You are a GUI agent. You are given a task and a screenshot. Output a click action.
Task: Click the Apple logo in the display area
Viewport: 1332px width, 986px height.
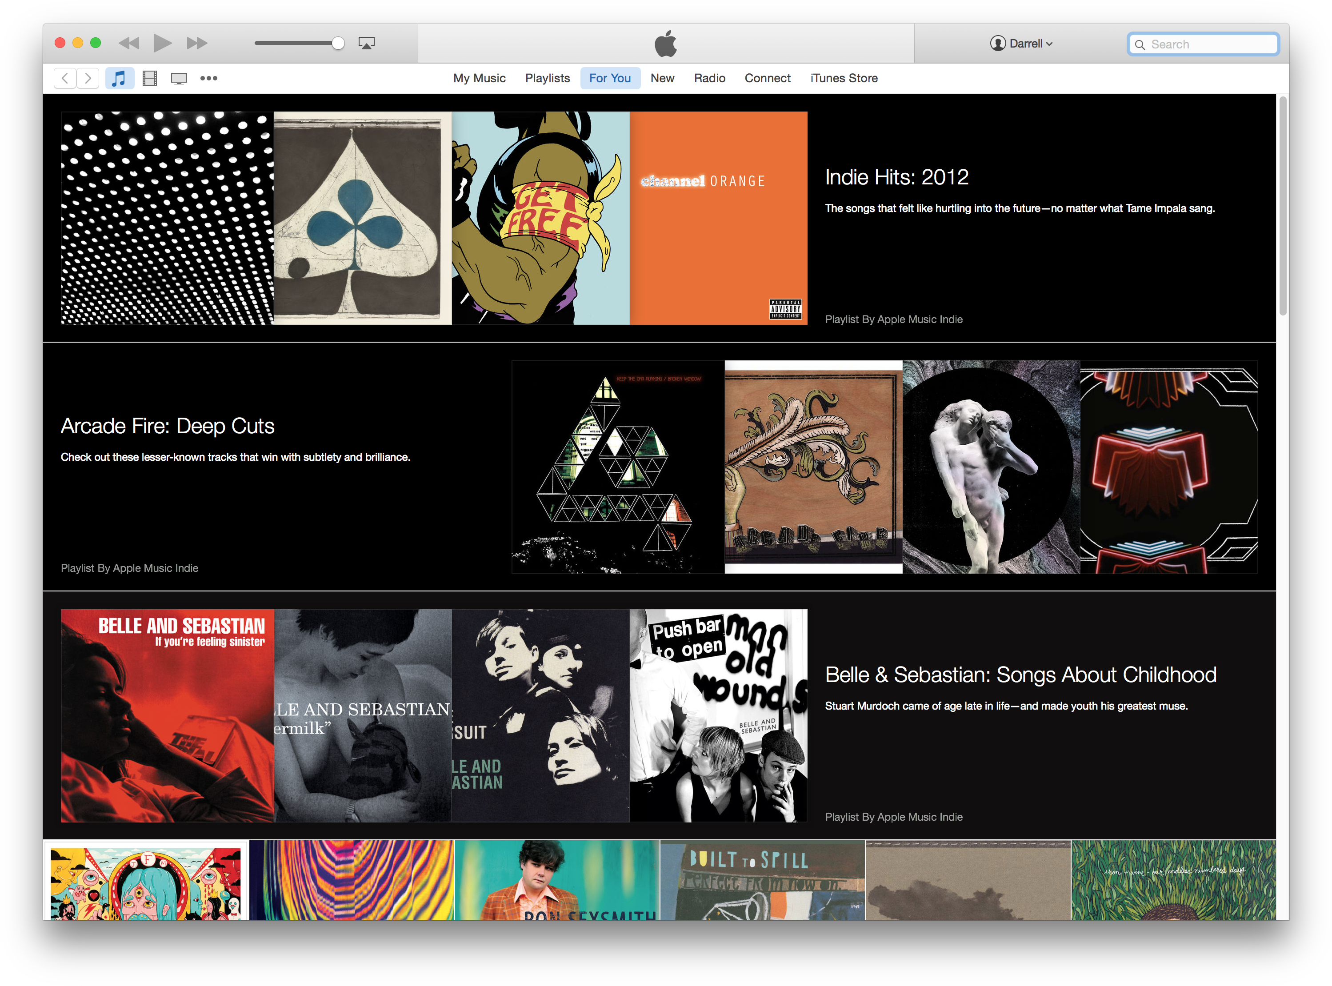tap(665, 43)
